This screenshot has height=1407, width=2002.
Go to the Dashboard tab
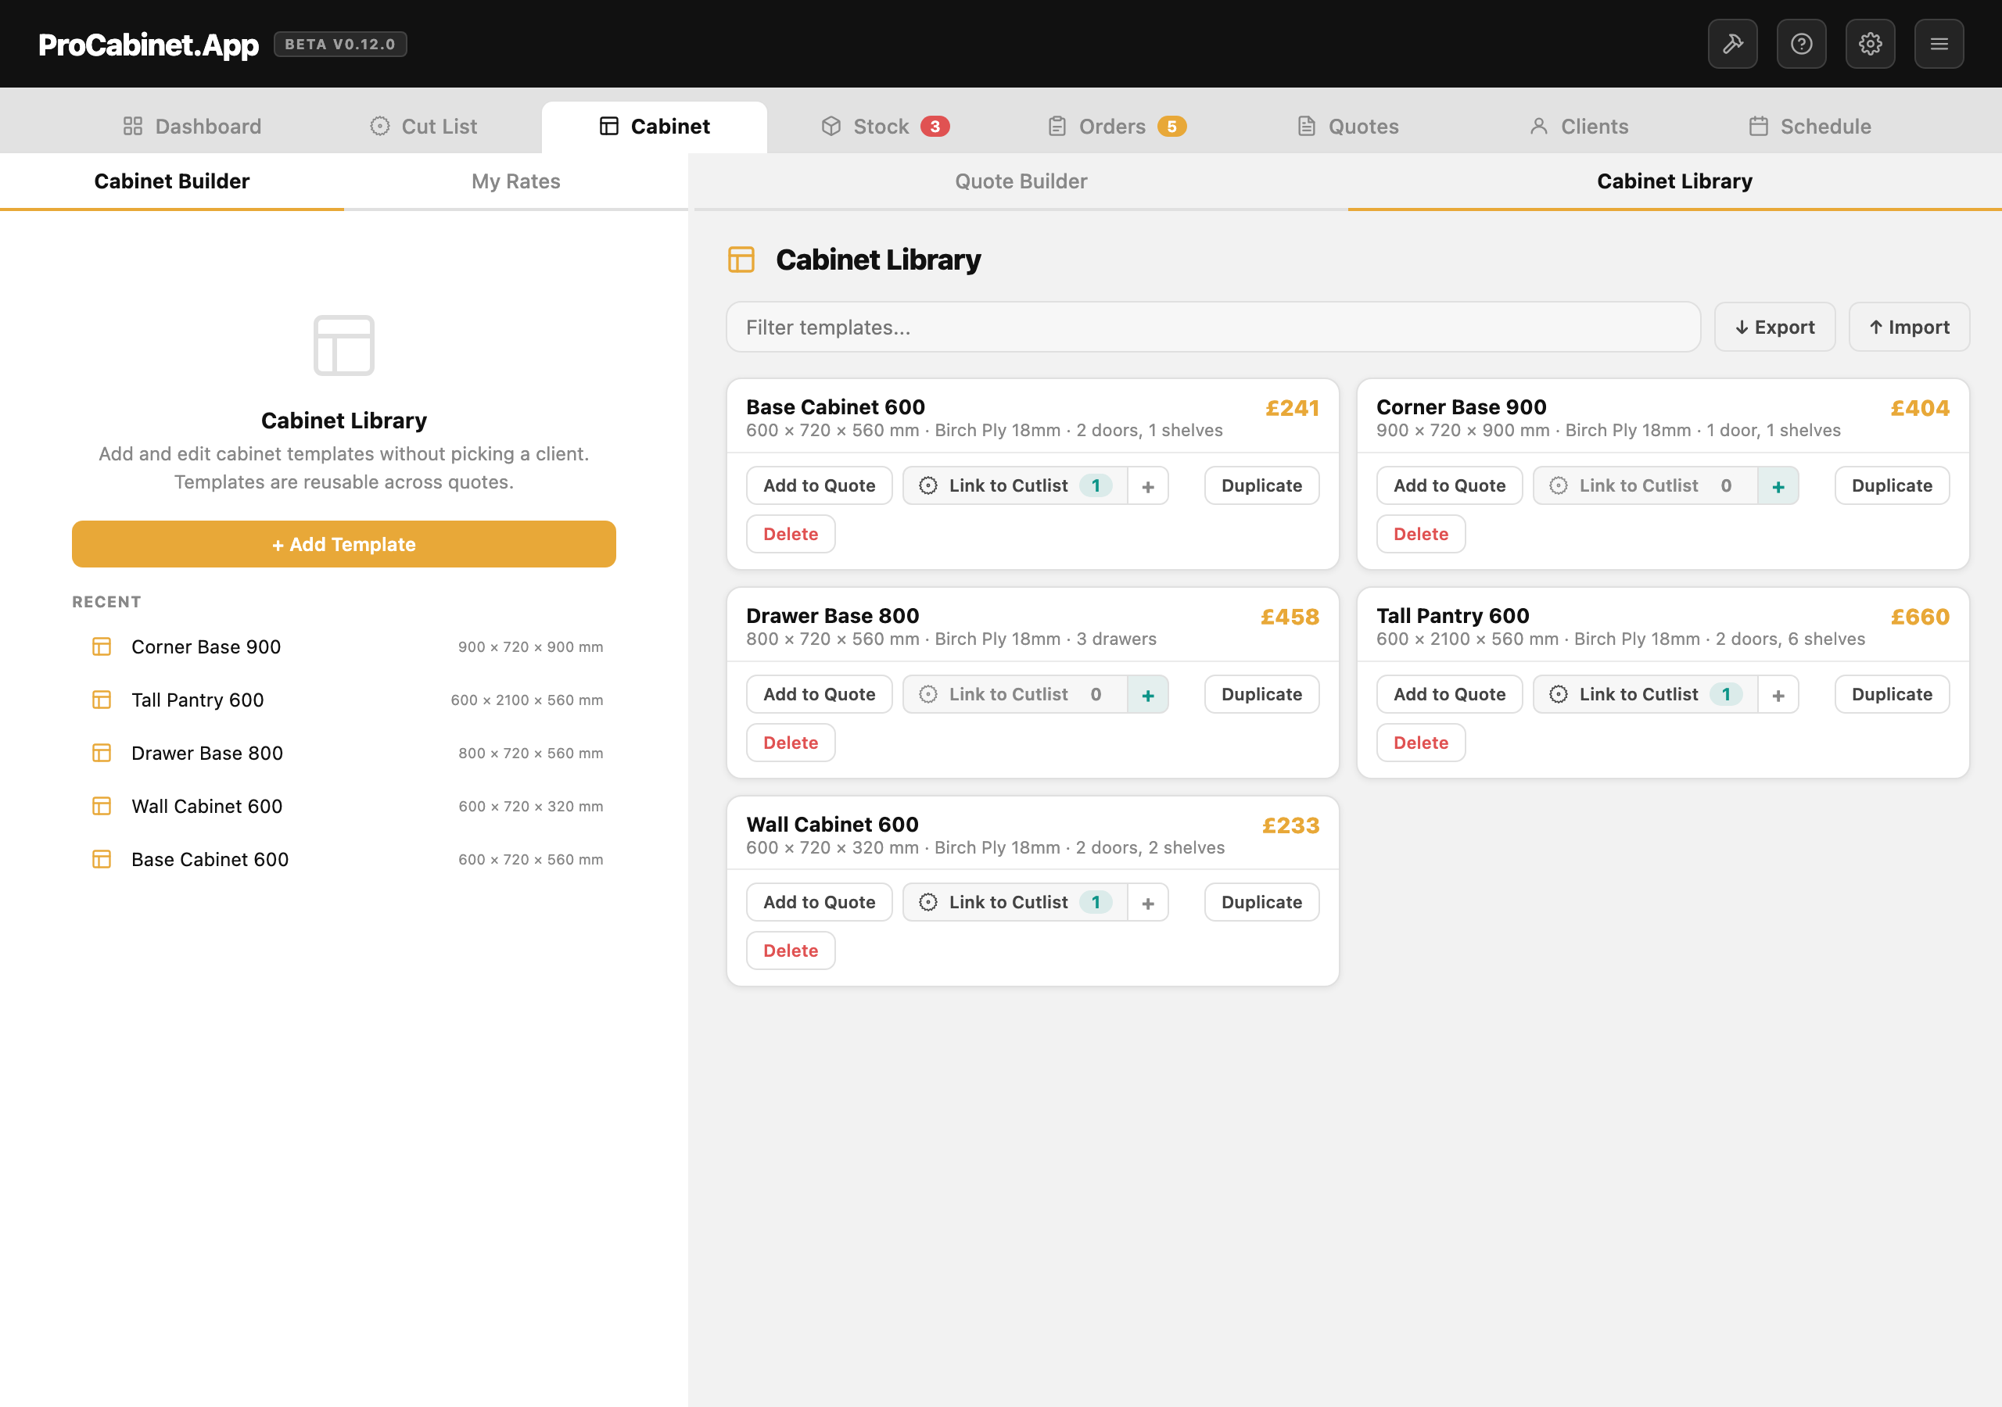pyautogui.click(x=192, y=127)
